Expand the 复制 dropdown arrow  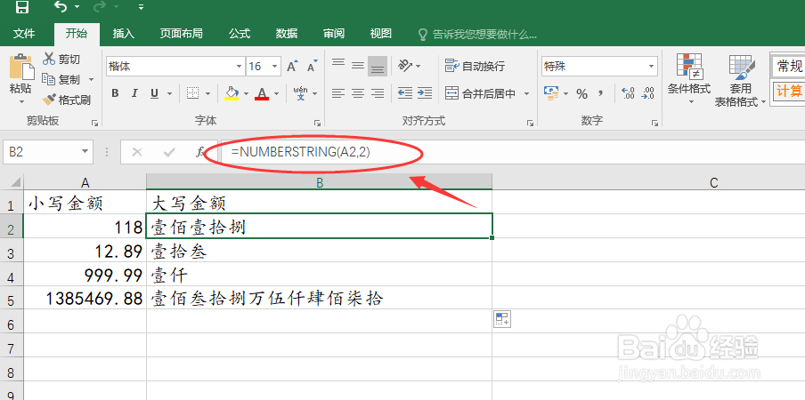coord(92,80)
